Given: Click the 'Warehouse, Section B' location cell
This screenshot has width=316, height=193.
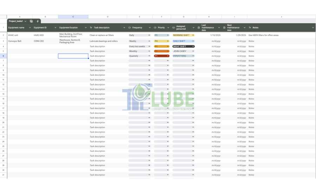Looking at the screenshot, I should (x=73, y=41).
